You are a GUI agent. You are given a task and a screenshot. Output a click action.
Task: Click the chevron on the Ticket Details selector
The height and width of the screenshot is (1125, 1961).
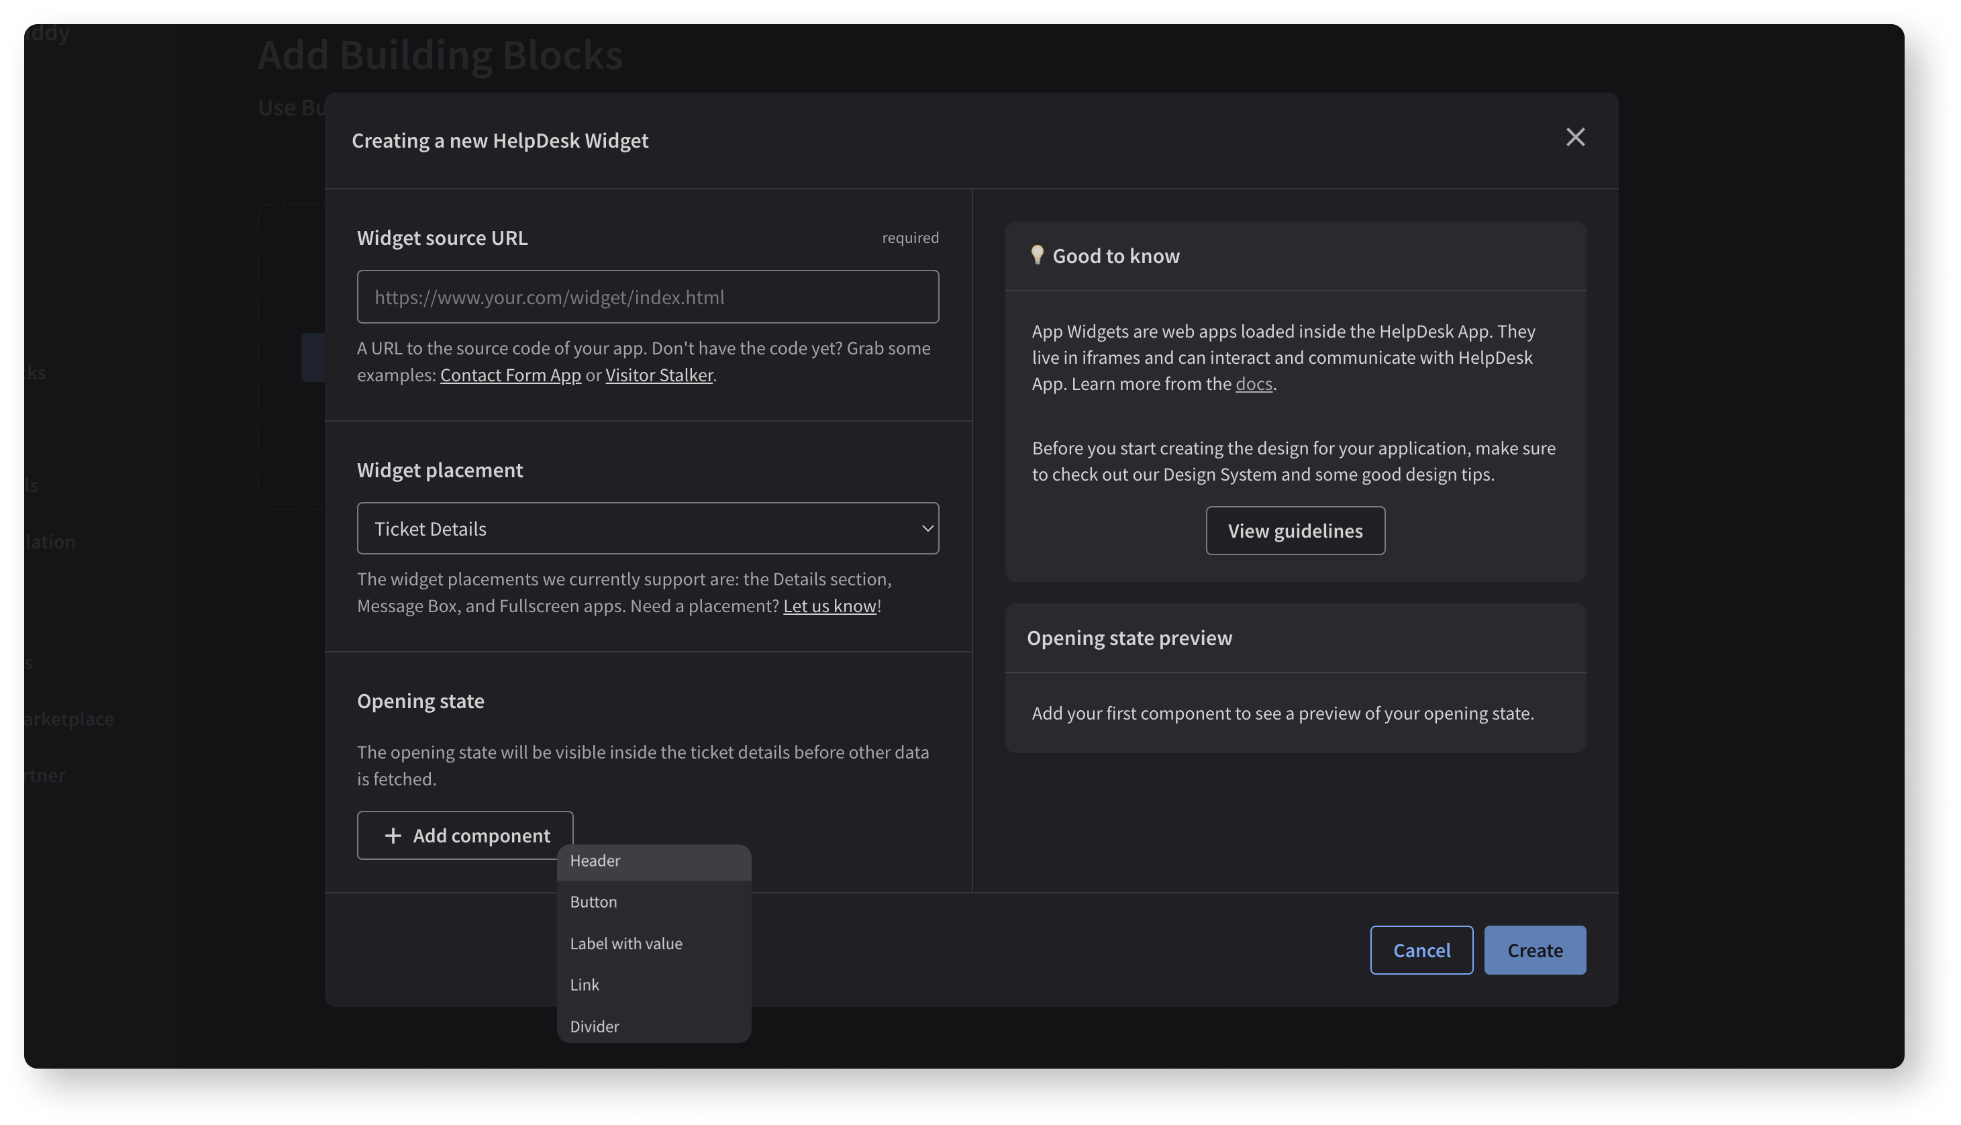click(927, 528)
